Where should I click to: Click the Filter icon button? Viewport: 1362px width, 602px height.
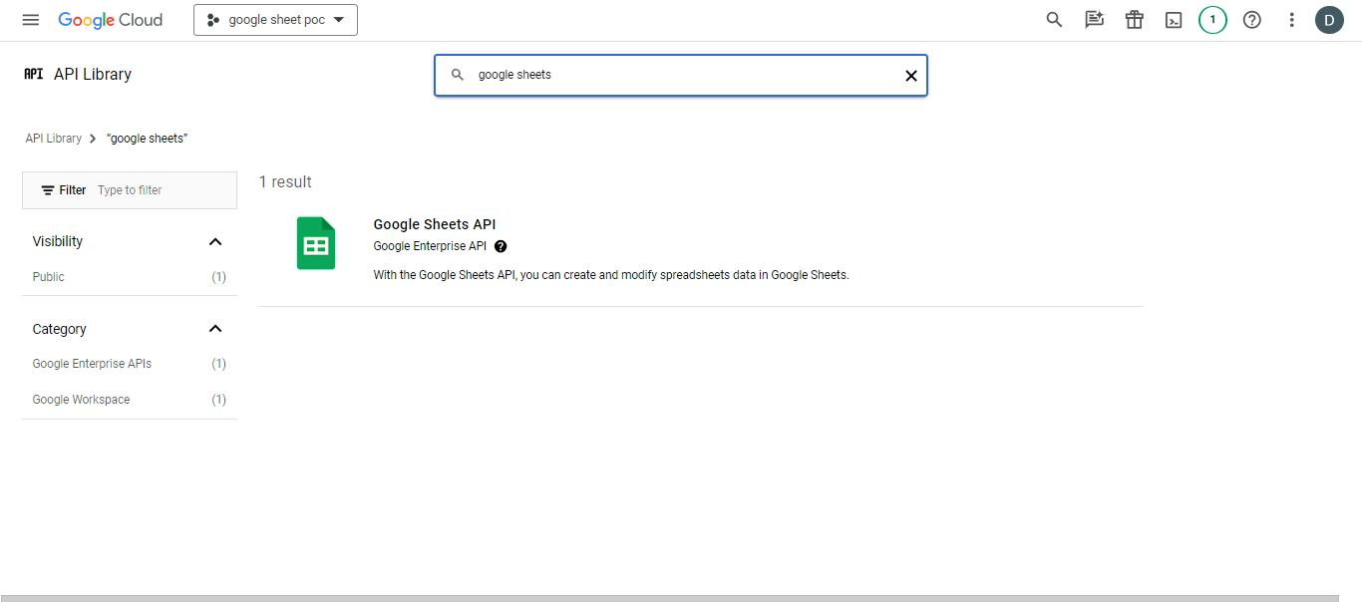coord(64,190)
